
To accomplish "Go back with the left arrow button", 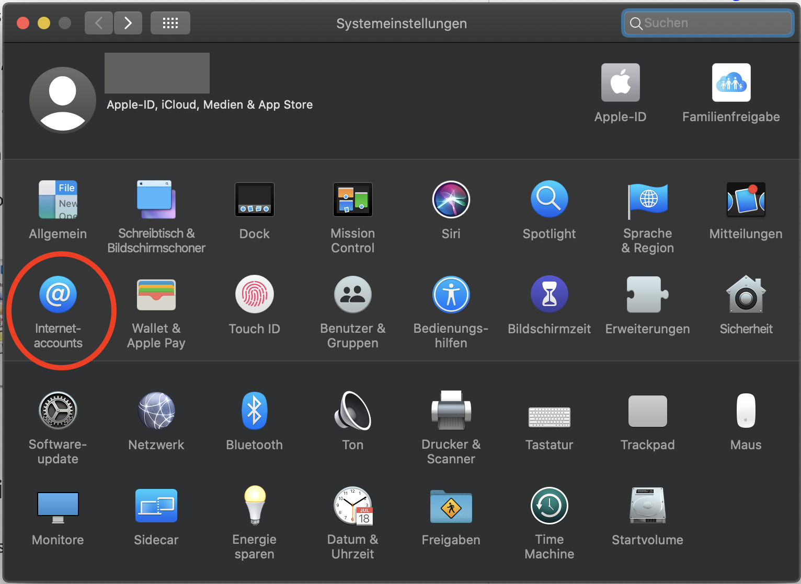I will [99, 23].
